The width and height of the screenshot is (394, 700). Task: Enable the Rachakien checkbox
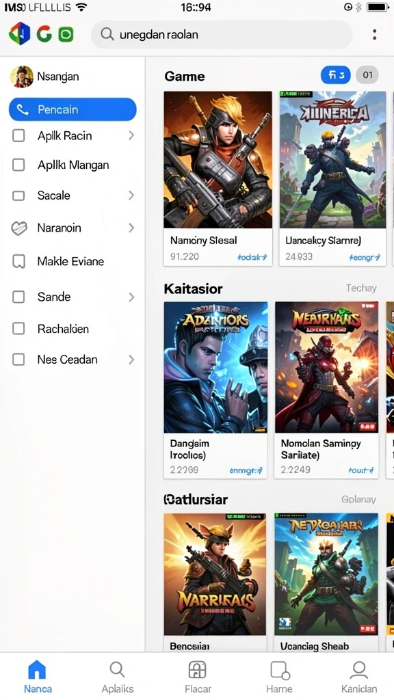click(18, 329)
